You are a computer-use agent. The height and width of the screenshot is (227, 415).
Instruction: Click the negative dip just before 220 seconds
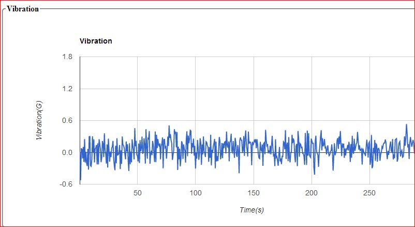(x=333, y=171)
